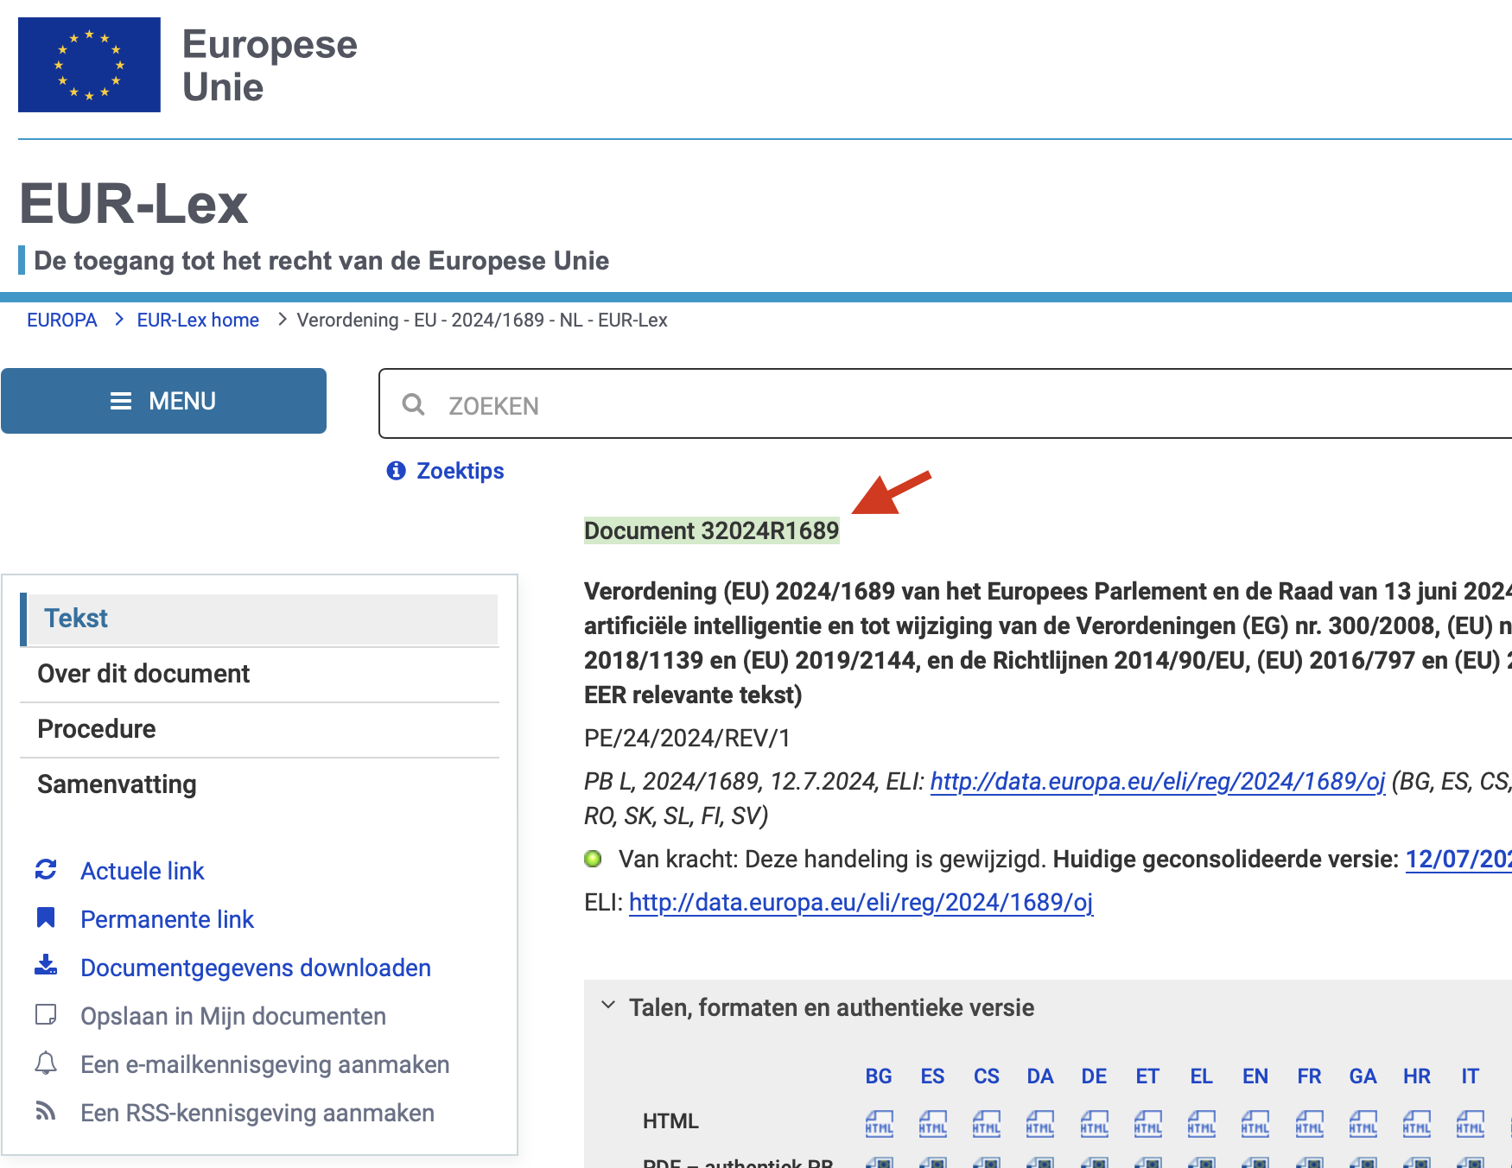This screenshot has height=1168, width=1512.
Task: Click Een RSS-kennisgeving aanmaken
Action: point(257,1113)
